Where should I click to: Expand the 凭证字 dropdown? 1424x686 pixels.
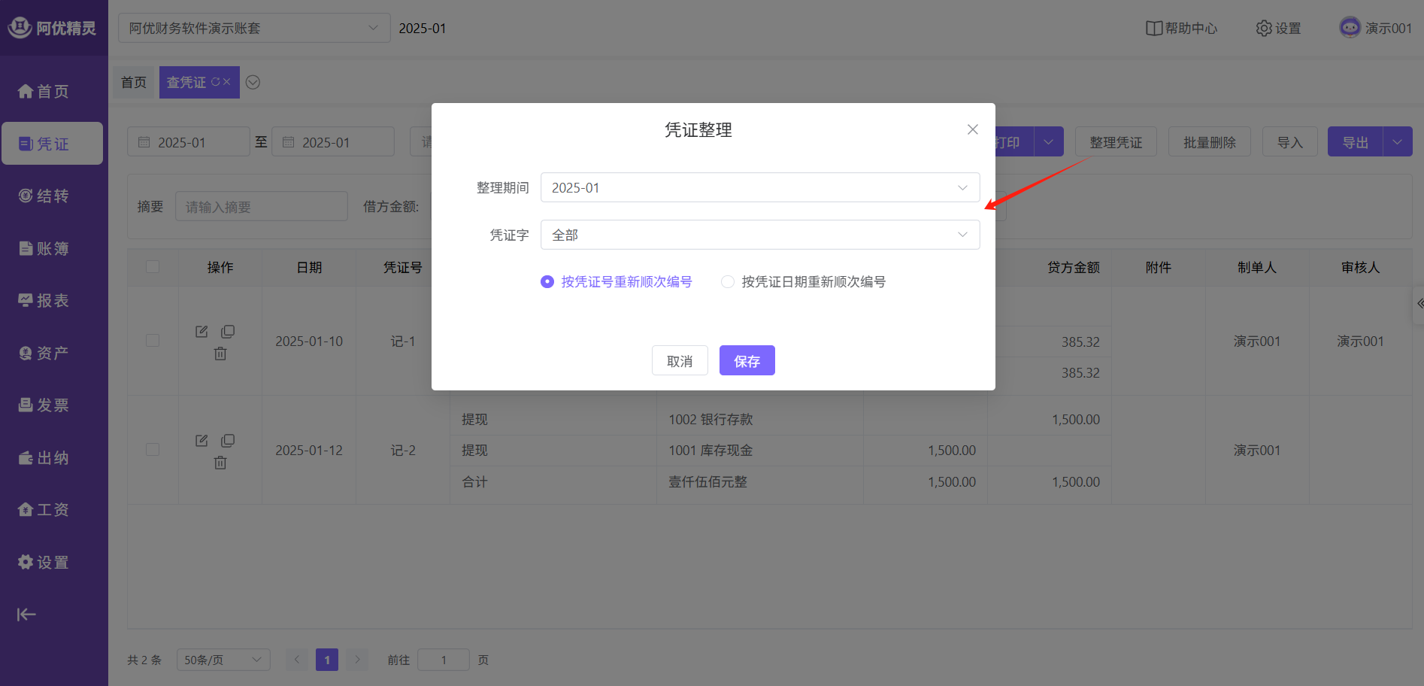tap(759, 235)
